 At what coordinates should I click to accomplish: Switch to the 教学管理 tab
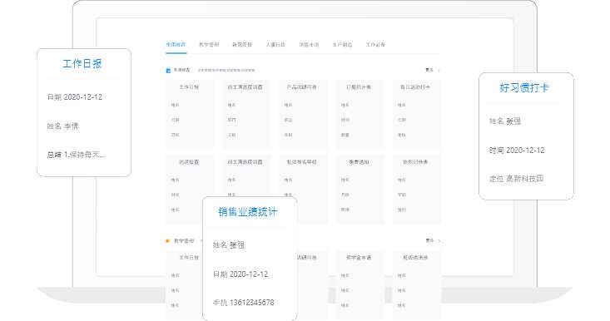(209, 45)
